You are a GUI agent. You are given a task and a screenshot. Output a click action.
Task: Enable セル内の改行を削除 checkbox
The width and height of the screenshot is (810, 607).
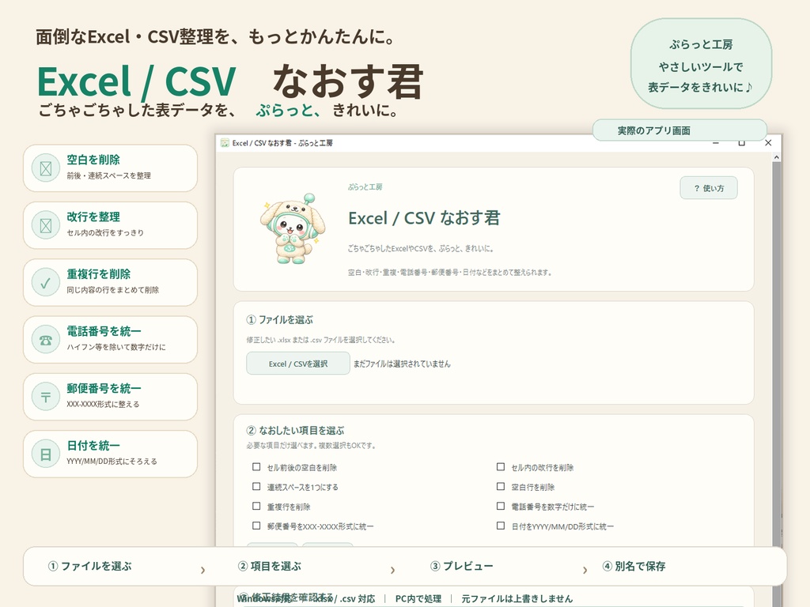[x=501, y=466]
